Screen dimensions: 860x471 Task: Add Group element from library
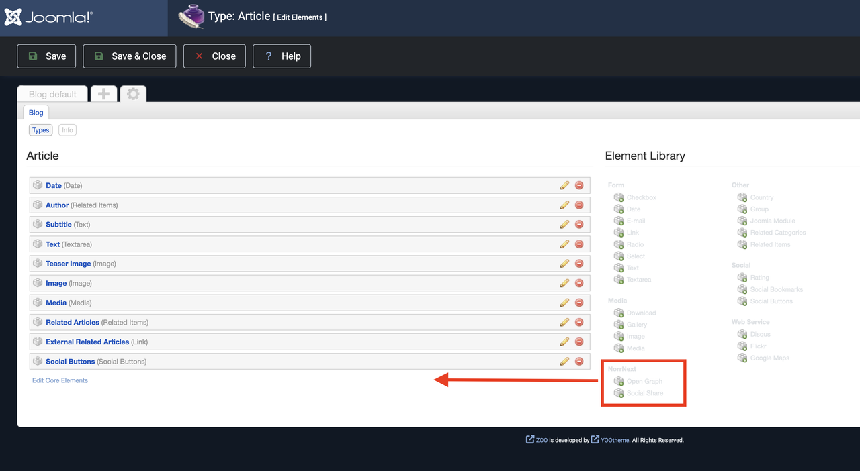[753, 209]
